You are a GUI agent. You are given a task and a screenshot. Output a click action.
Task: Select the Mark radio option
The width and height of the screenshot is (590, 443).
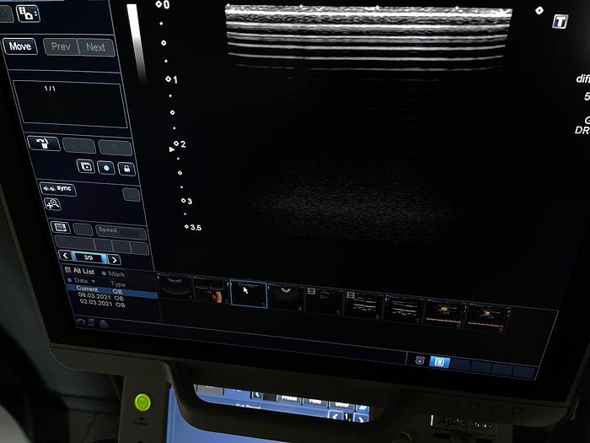click(105, 274)
